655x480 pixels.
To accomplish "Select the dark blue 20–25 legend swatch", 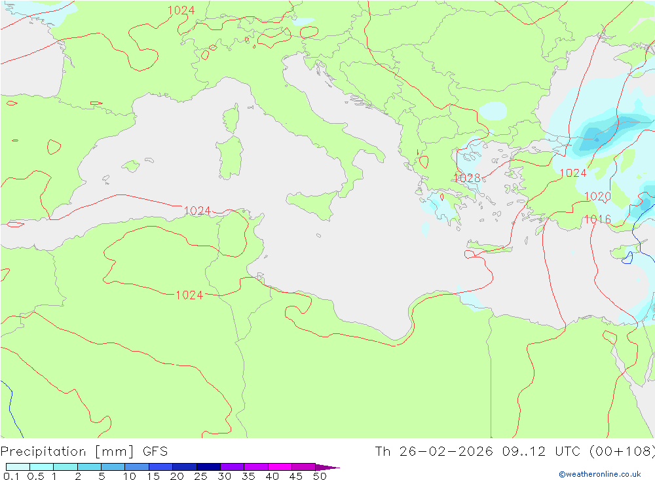I will click(x=185, y=467).
